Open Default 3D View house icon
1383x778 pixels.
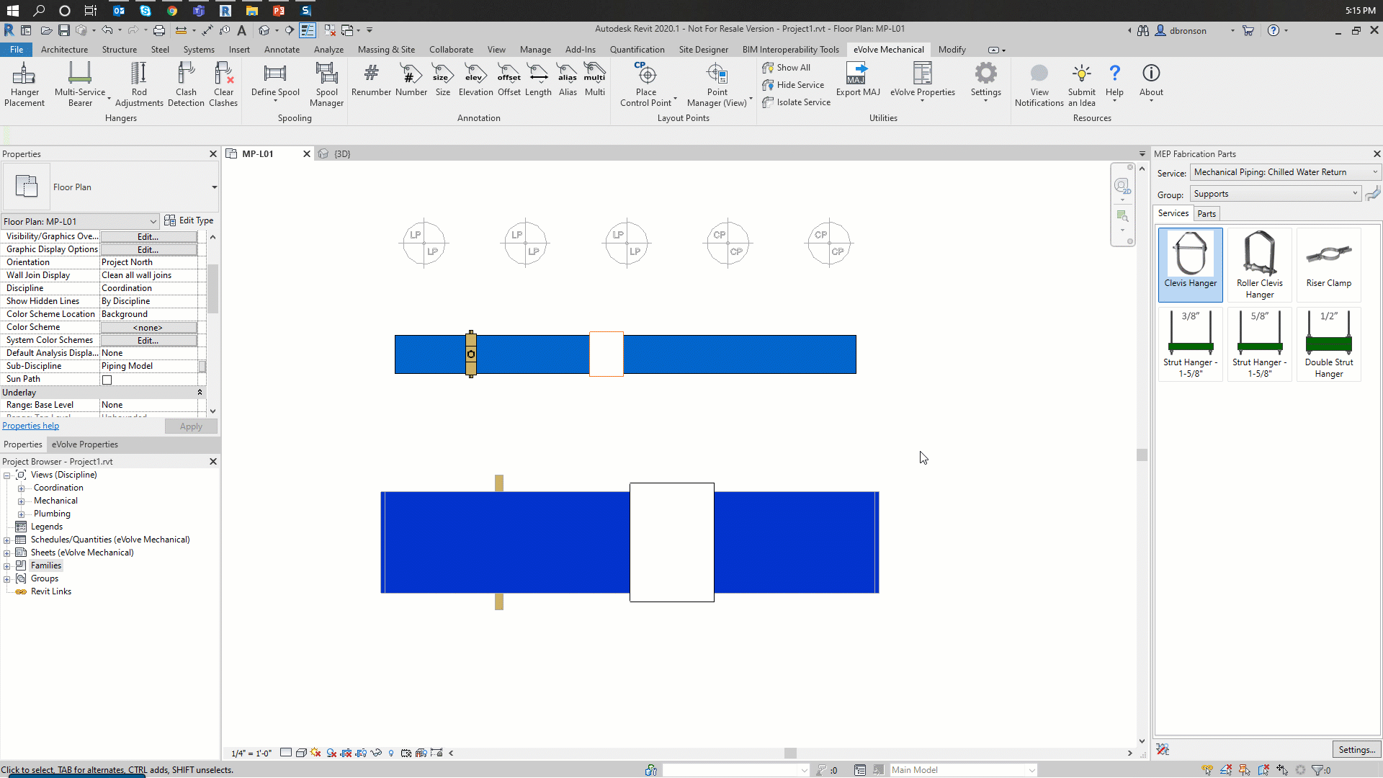point(264,30)
